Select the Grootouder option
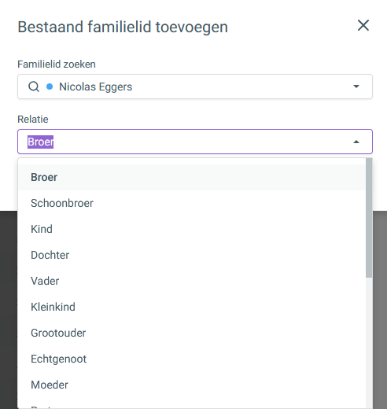The height and width of the screenshot is (409, 387). click(192, 333)
